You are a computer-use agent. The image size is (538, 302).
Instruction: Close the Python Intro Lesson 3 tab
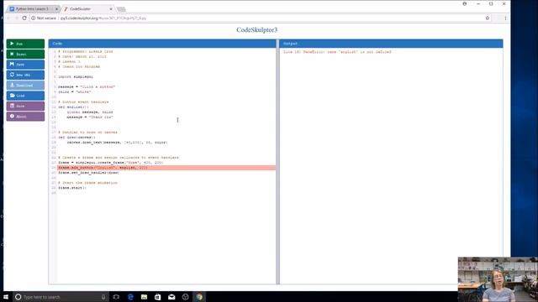[x=56, y=9]
